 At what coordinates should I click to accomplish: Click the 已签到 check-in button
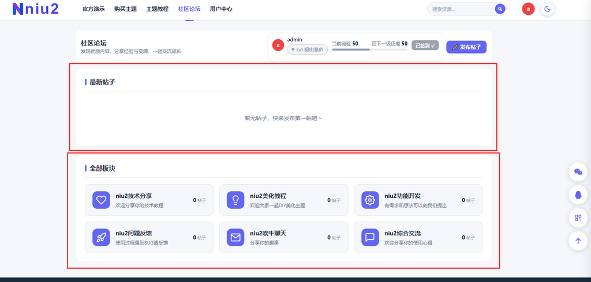425,45
